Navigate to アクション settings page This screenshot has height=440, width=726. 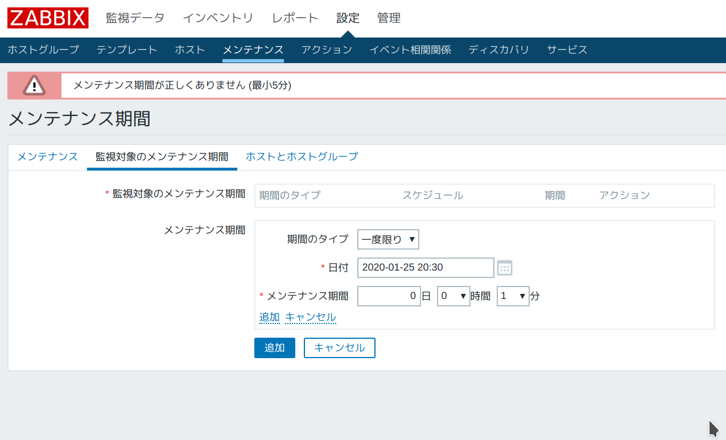(x=327, y=49)
